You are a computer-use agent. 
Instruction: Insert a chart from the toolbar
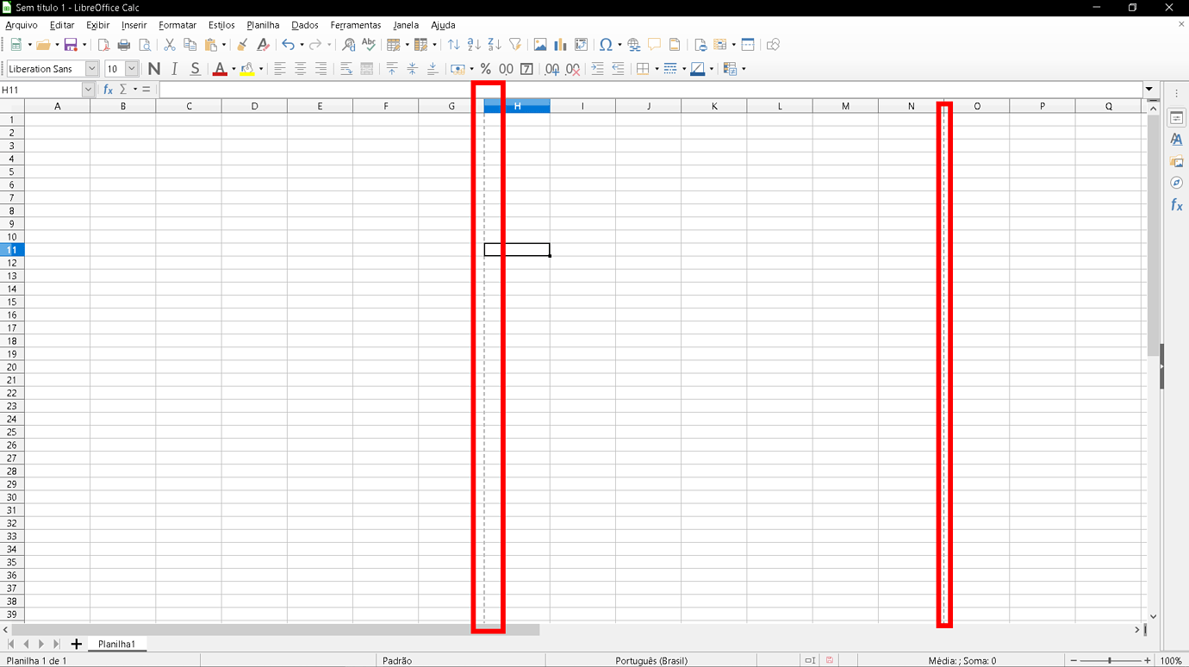(x=561, y=44)
